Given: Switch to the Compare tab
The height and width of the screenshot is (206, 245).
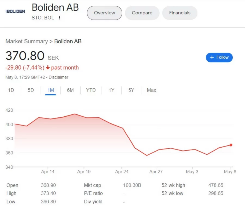Looking at the screenshot, I should [x=142, y=13].
